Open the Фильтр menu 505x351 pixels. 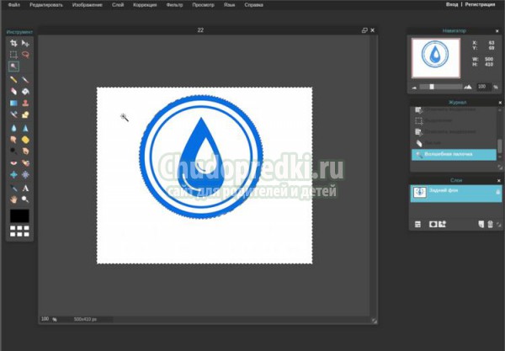174,5
